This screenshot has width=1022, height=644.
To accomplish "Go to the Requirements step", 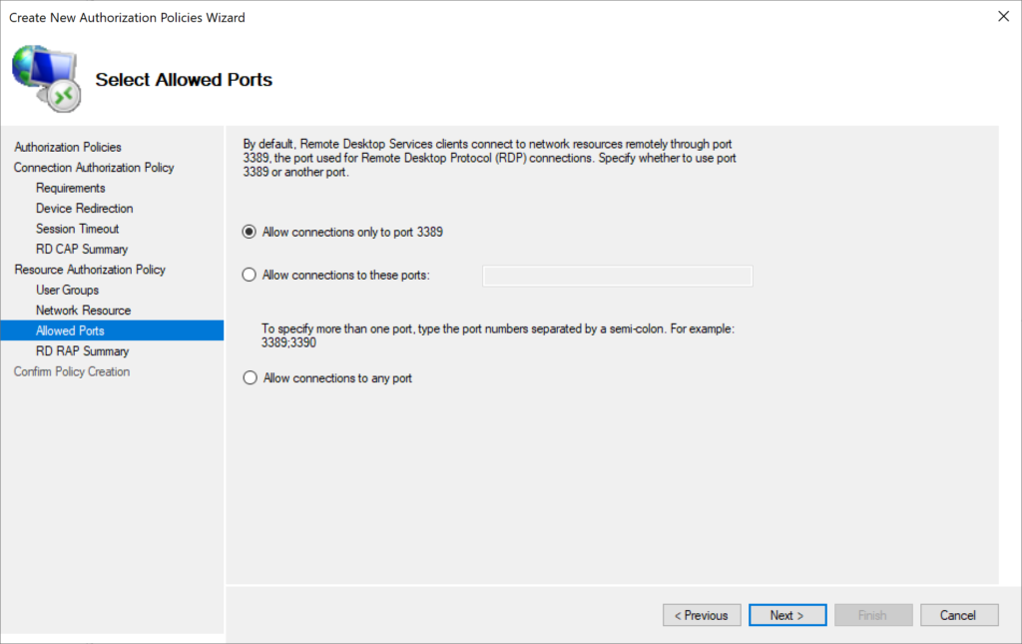I will point(70,188).
